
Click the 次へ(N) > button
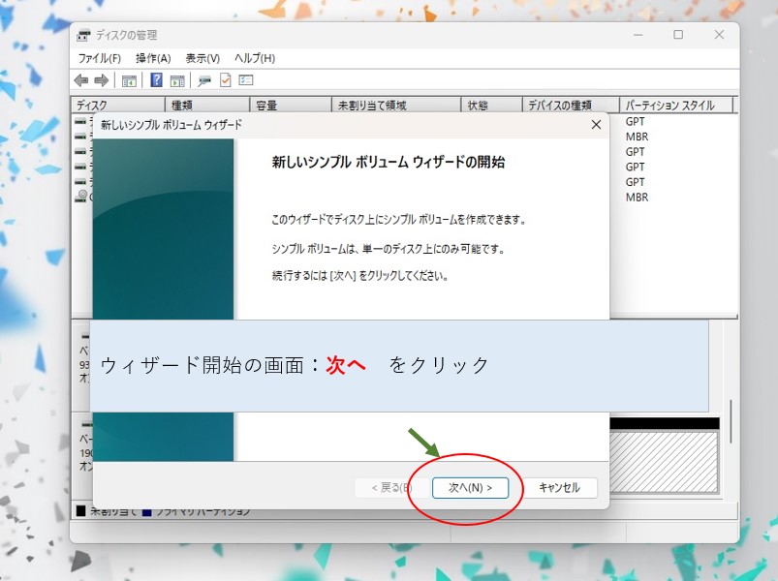pyautogui.click(x=470, y=488)
